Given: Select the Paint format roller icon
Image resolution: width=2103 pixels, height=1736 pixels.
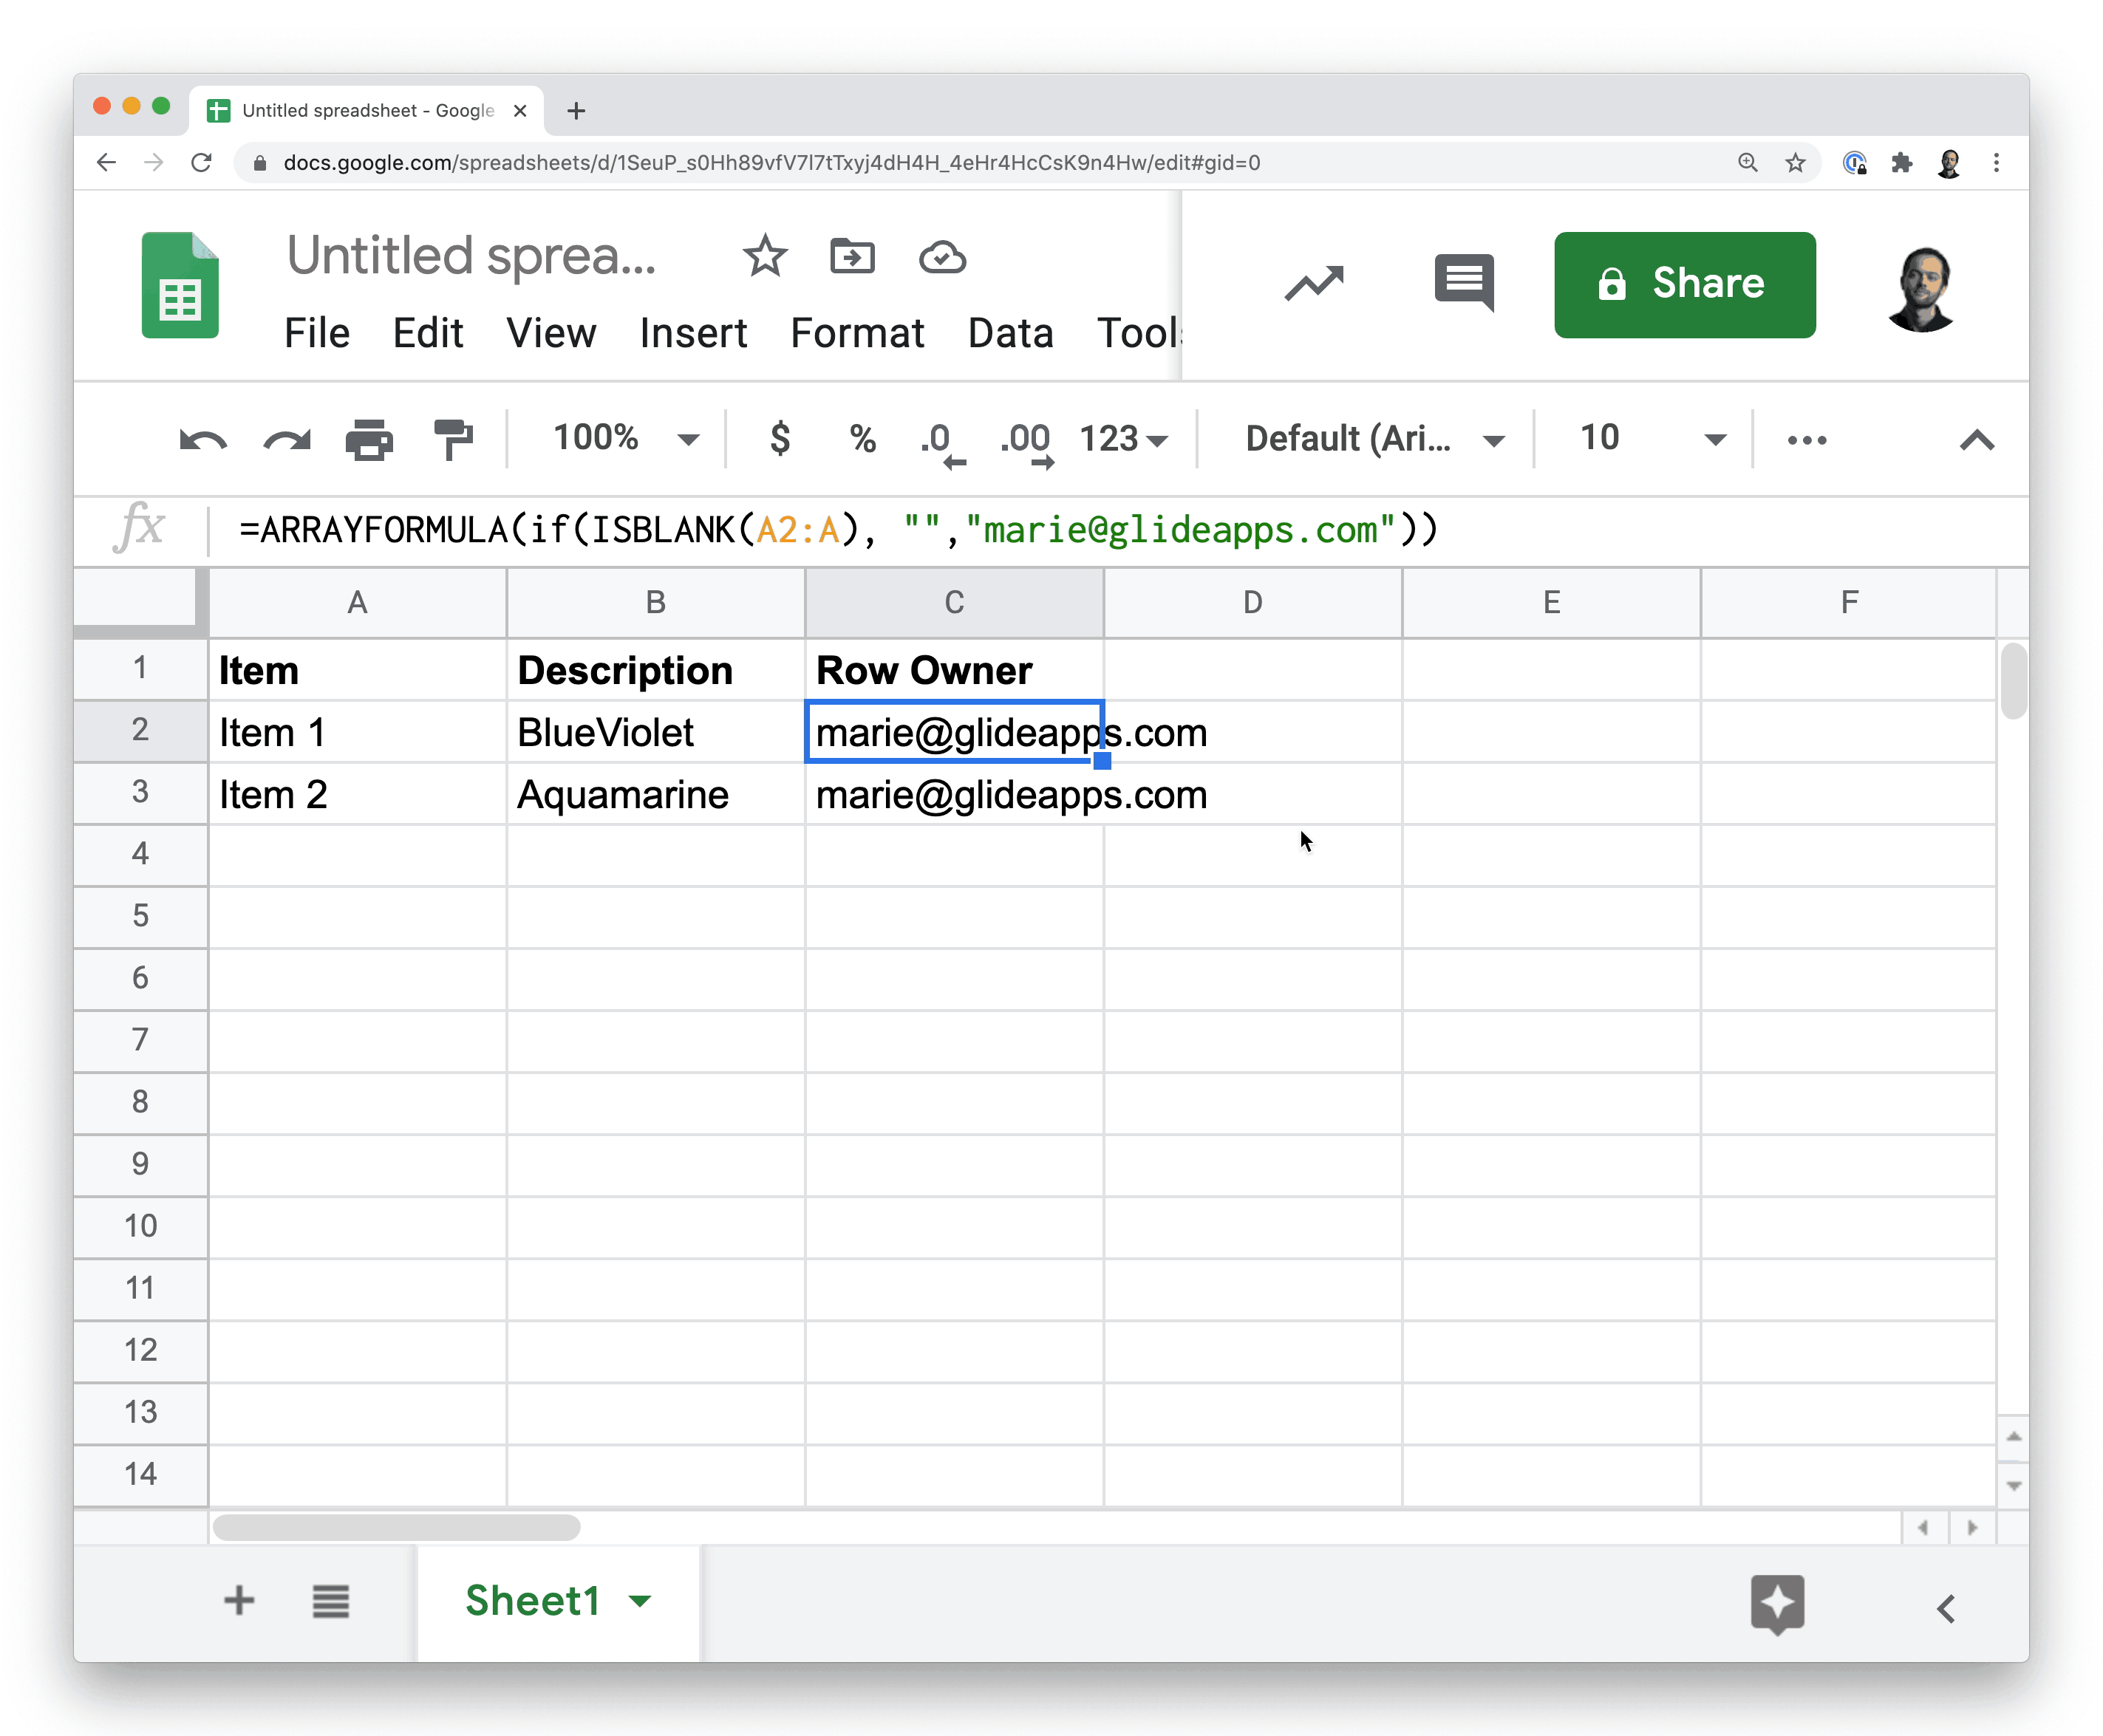Looking at the screenshot, I should tap(452, 440).
